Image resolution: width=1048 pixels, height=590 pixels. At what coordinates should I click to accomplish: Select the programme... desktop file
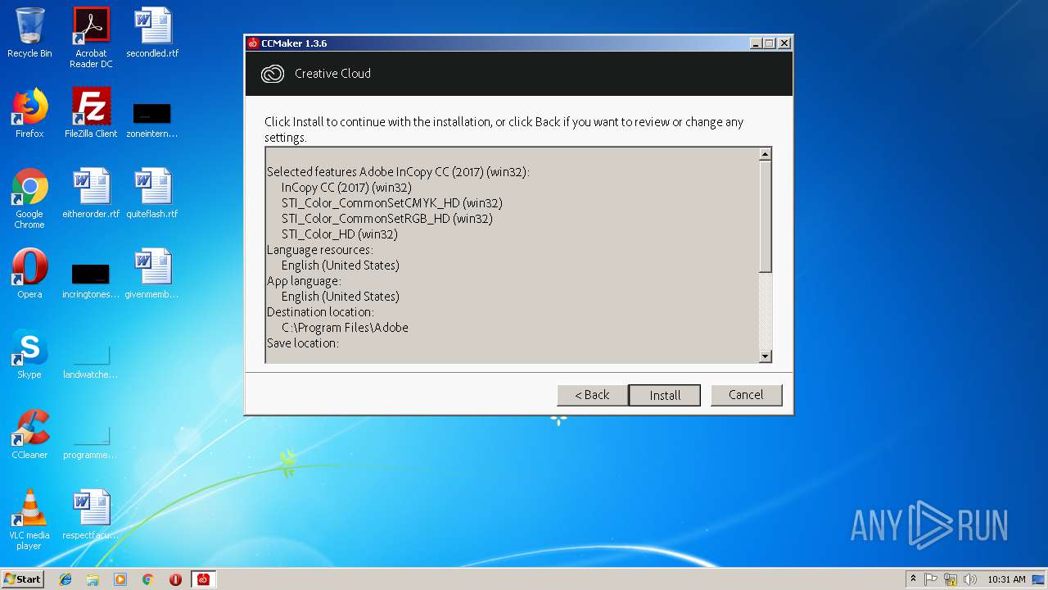point(91,442)
